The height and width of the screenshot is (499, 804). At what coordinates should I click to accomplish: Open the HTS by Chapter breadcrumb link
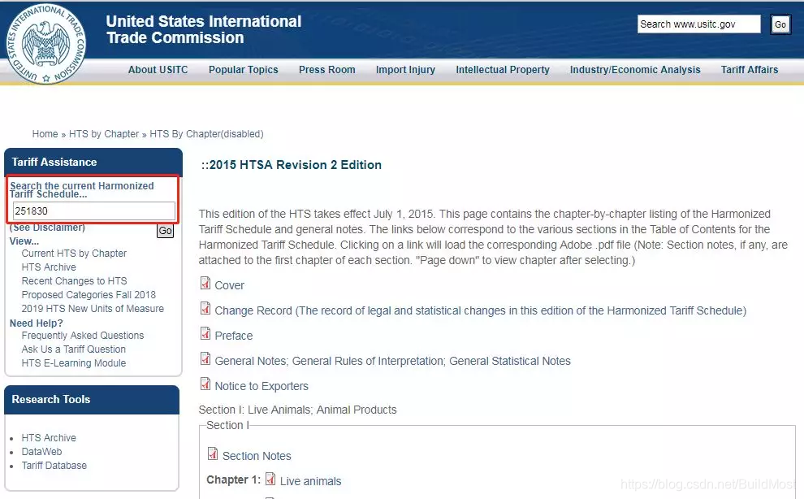coord(104,134)
